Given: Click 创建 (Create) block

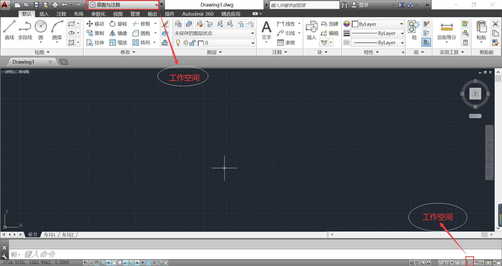Looking at the screenshot, I should pyautogui.click(x=330, y=24).
